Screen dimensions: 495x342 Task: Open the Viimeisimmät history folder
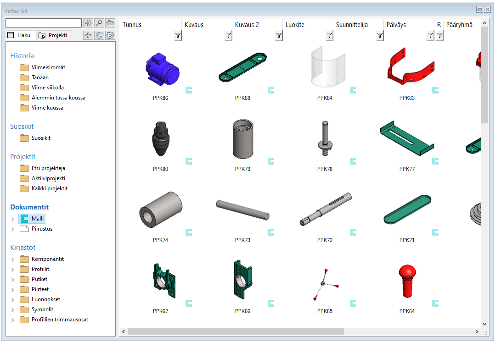[x=48, y=67]
